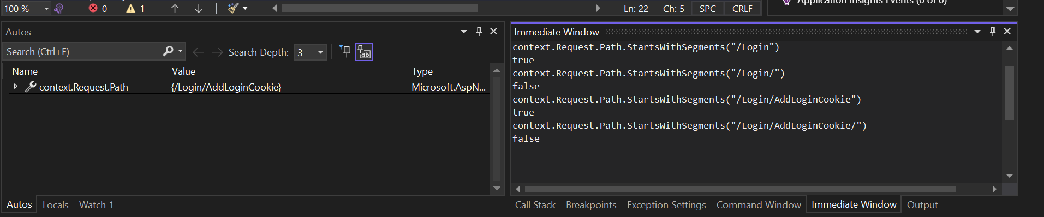Click the editor horizontal scrollbar left arrow
The height and width of the screenshot is (217, 1044).
275,8
